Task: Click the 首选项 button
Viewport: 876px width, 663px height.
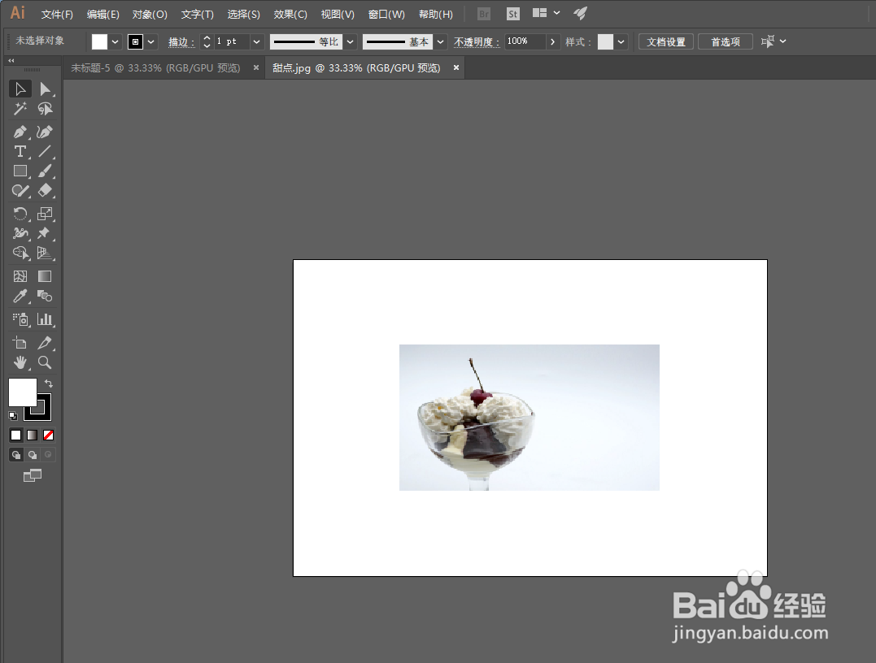Action: pyautogui.click(x=726, y=42)
